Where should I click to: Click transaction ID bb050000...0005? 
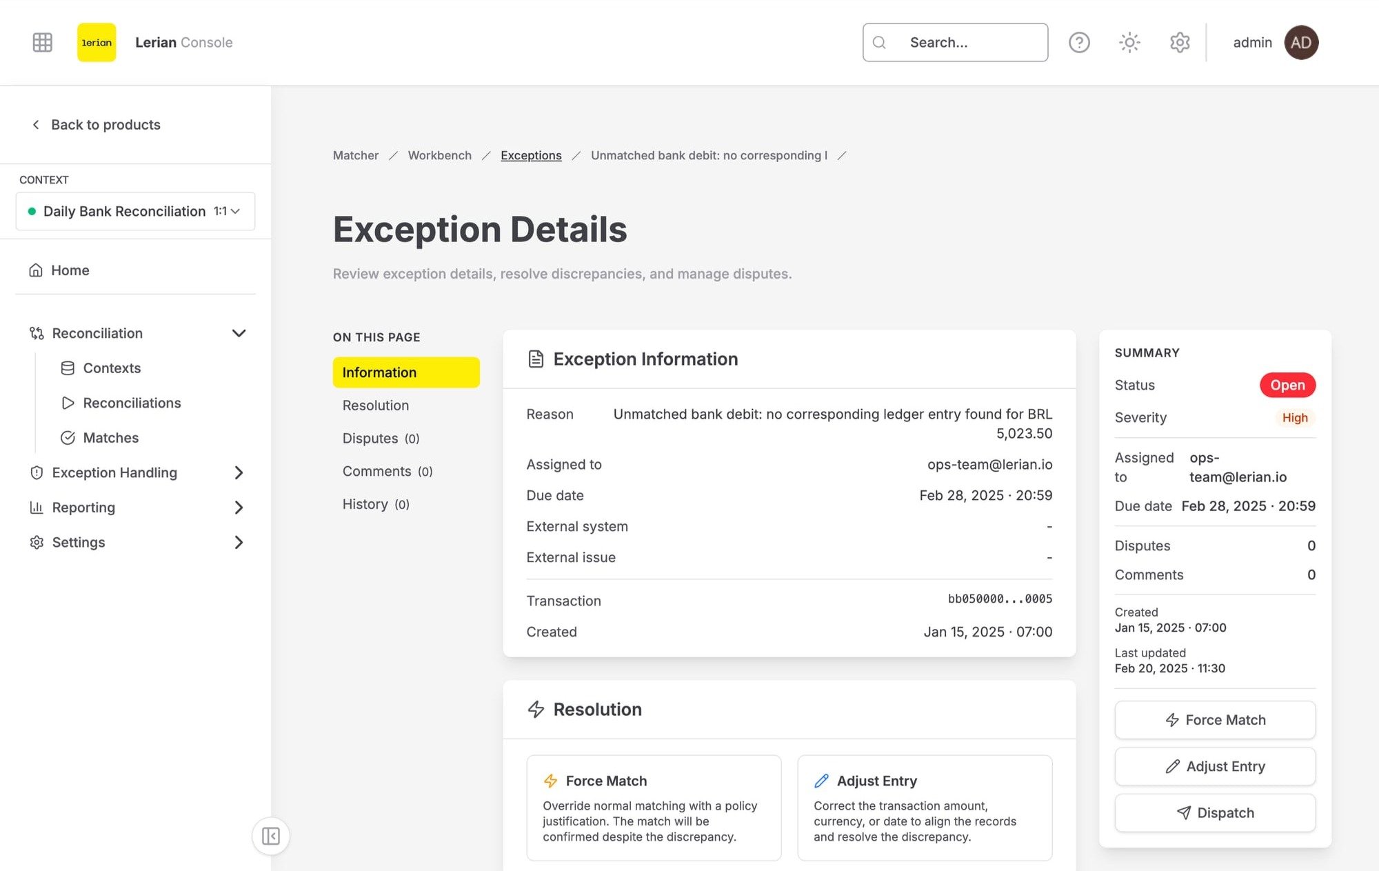coord(1000,599)
